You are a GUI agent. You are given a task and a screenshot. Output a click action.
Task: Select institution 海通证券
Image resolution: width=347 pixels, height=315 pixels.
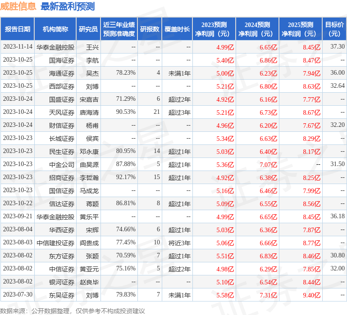pos(62,73)
